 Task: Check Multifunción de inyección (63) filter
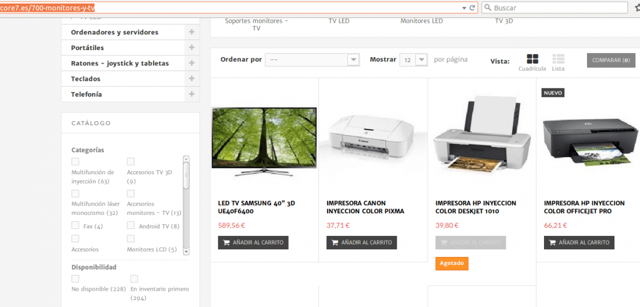75,161
